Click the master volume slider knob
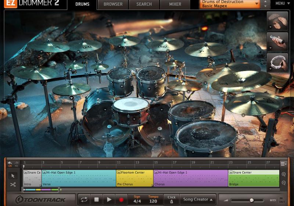Screen dimensions: 294x206 click(x=252, y=200)
